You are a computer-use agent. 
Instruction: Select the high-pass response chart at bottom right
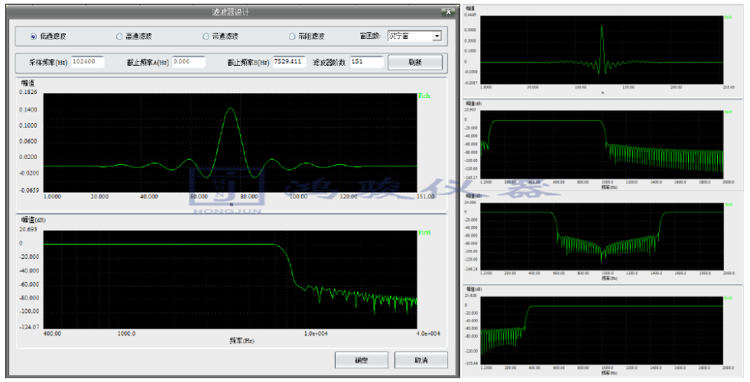(x=602, y=330)
